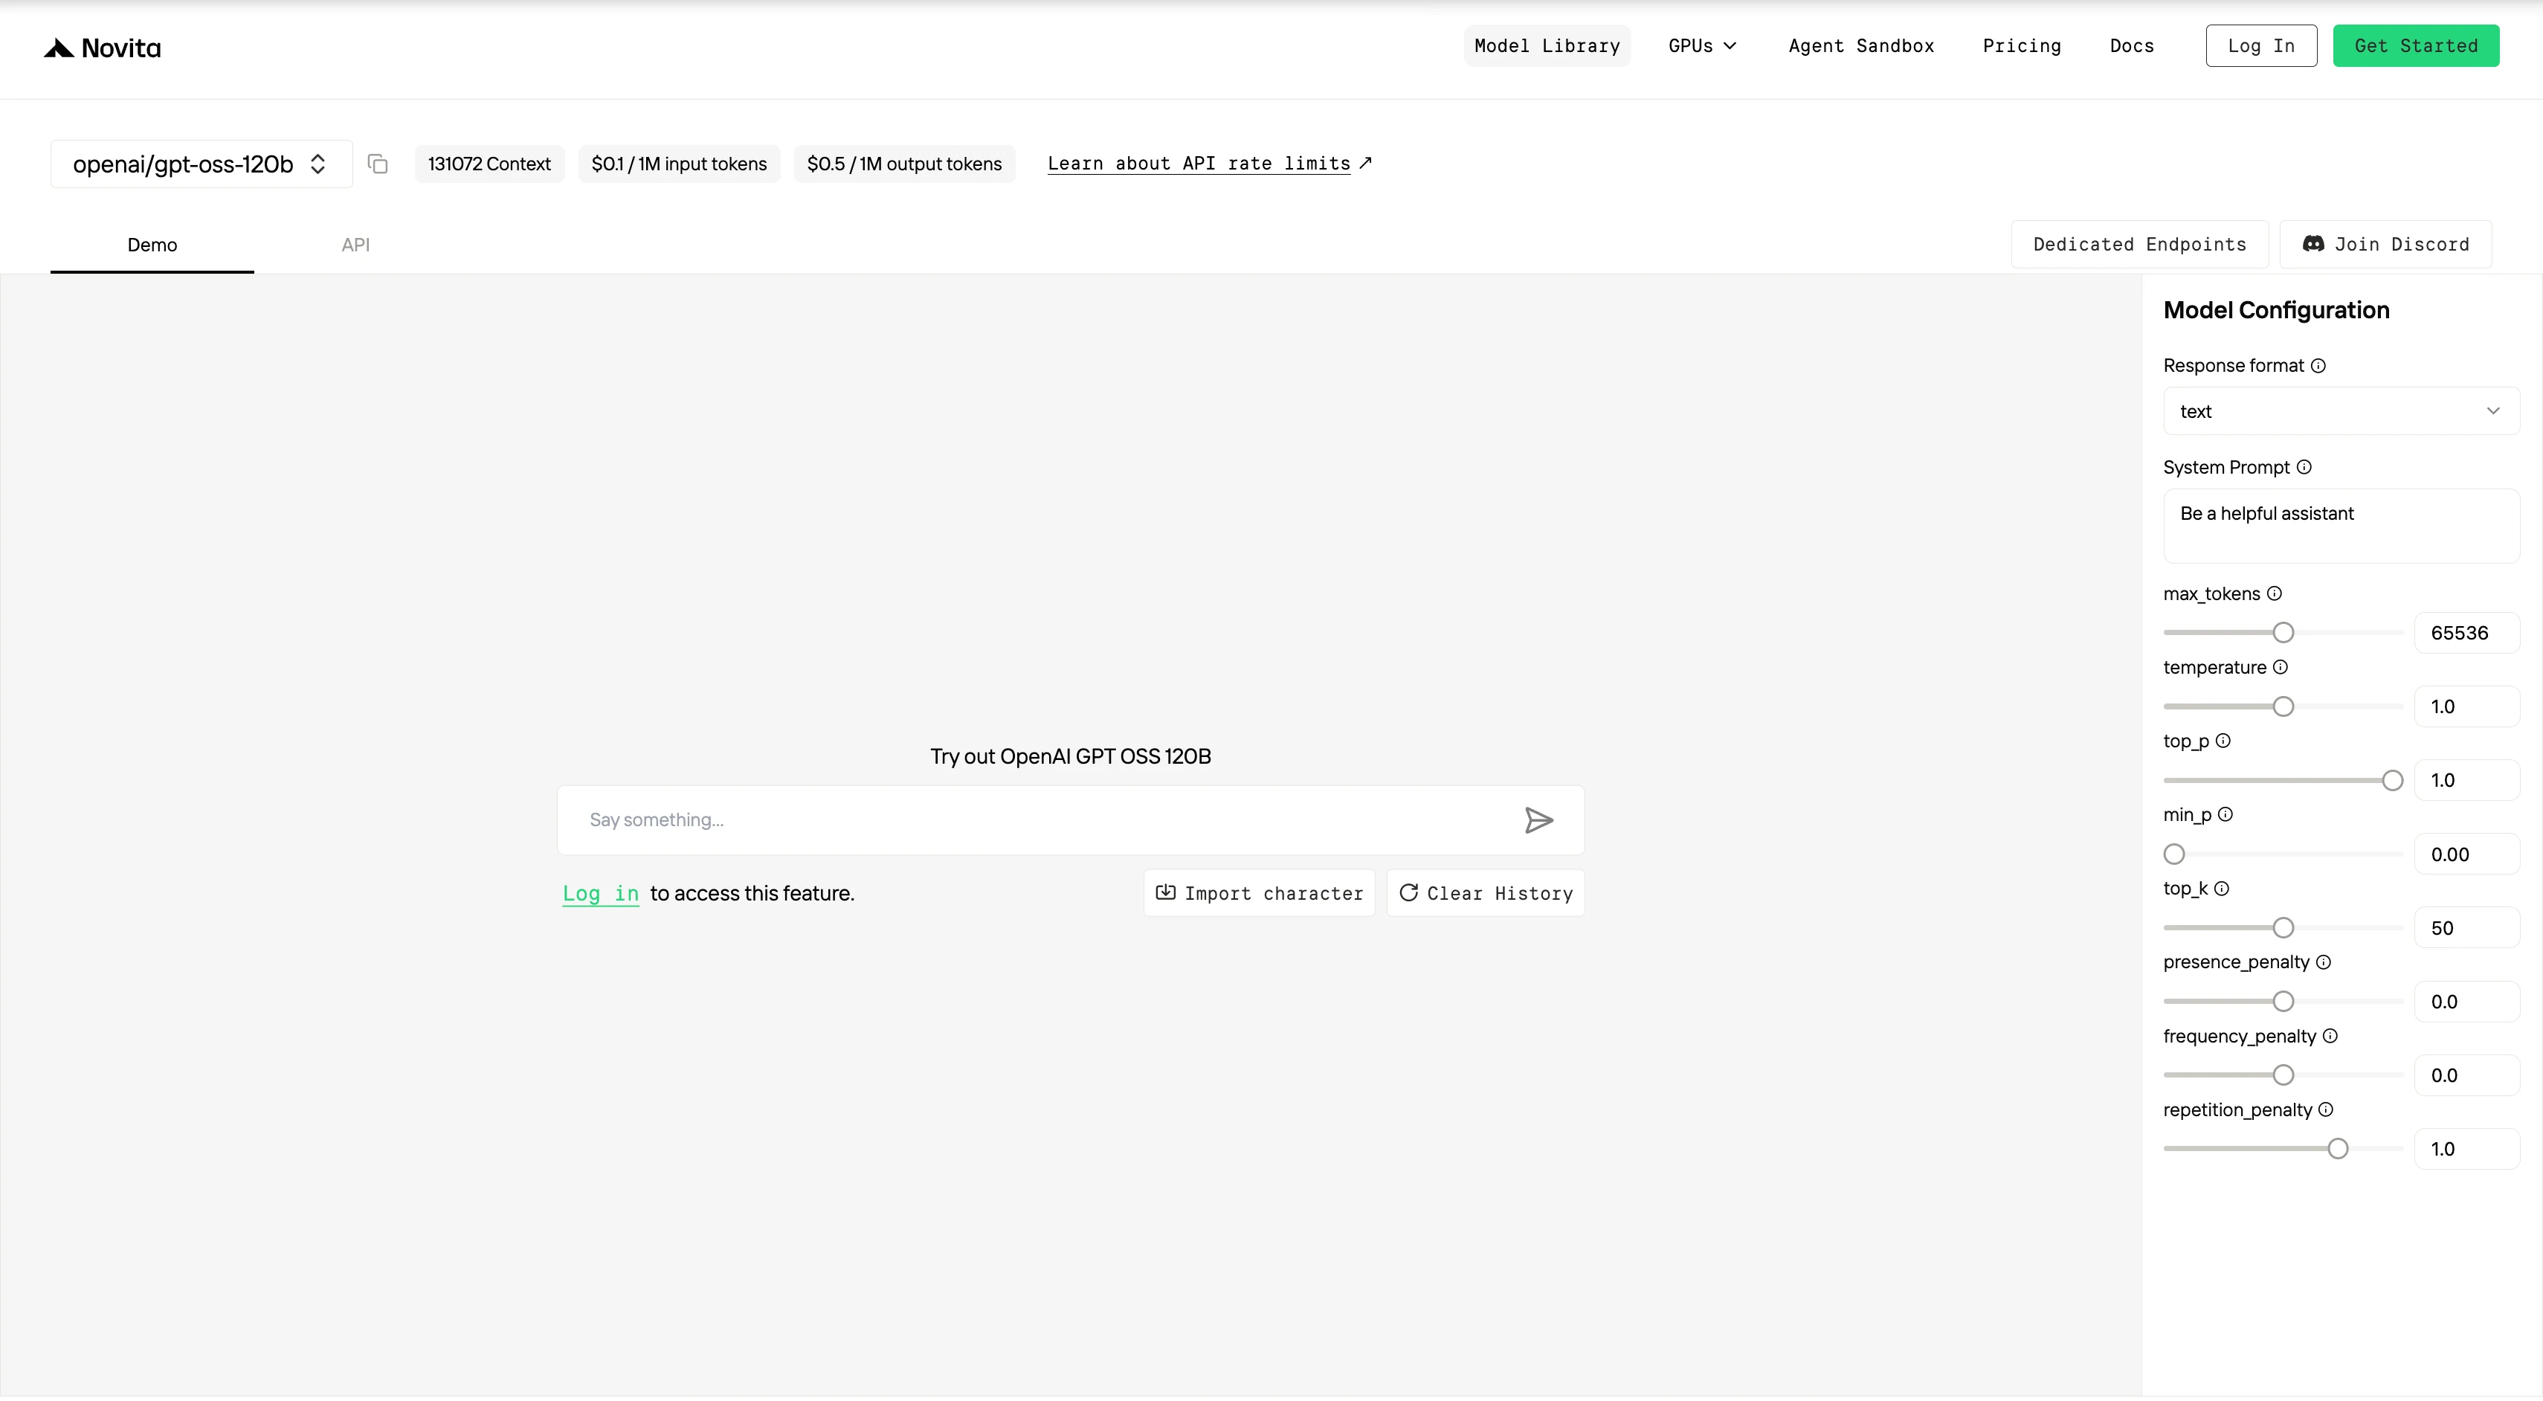Show info for Response format
Image resolution: width=2543 pixels, height=1401 pixels.
[2319, 367]
